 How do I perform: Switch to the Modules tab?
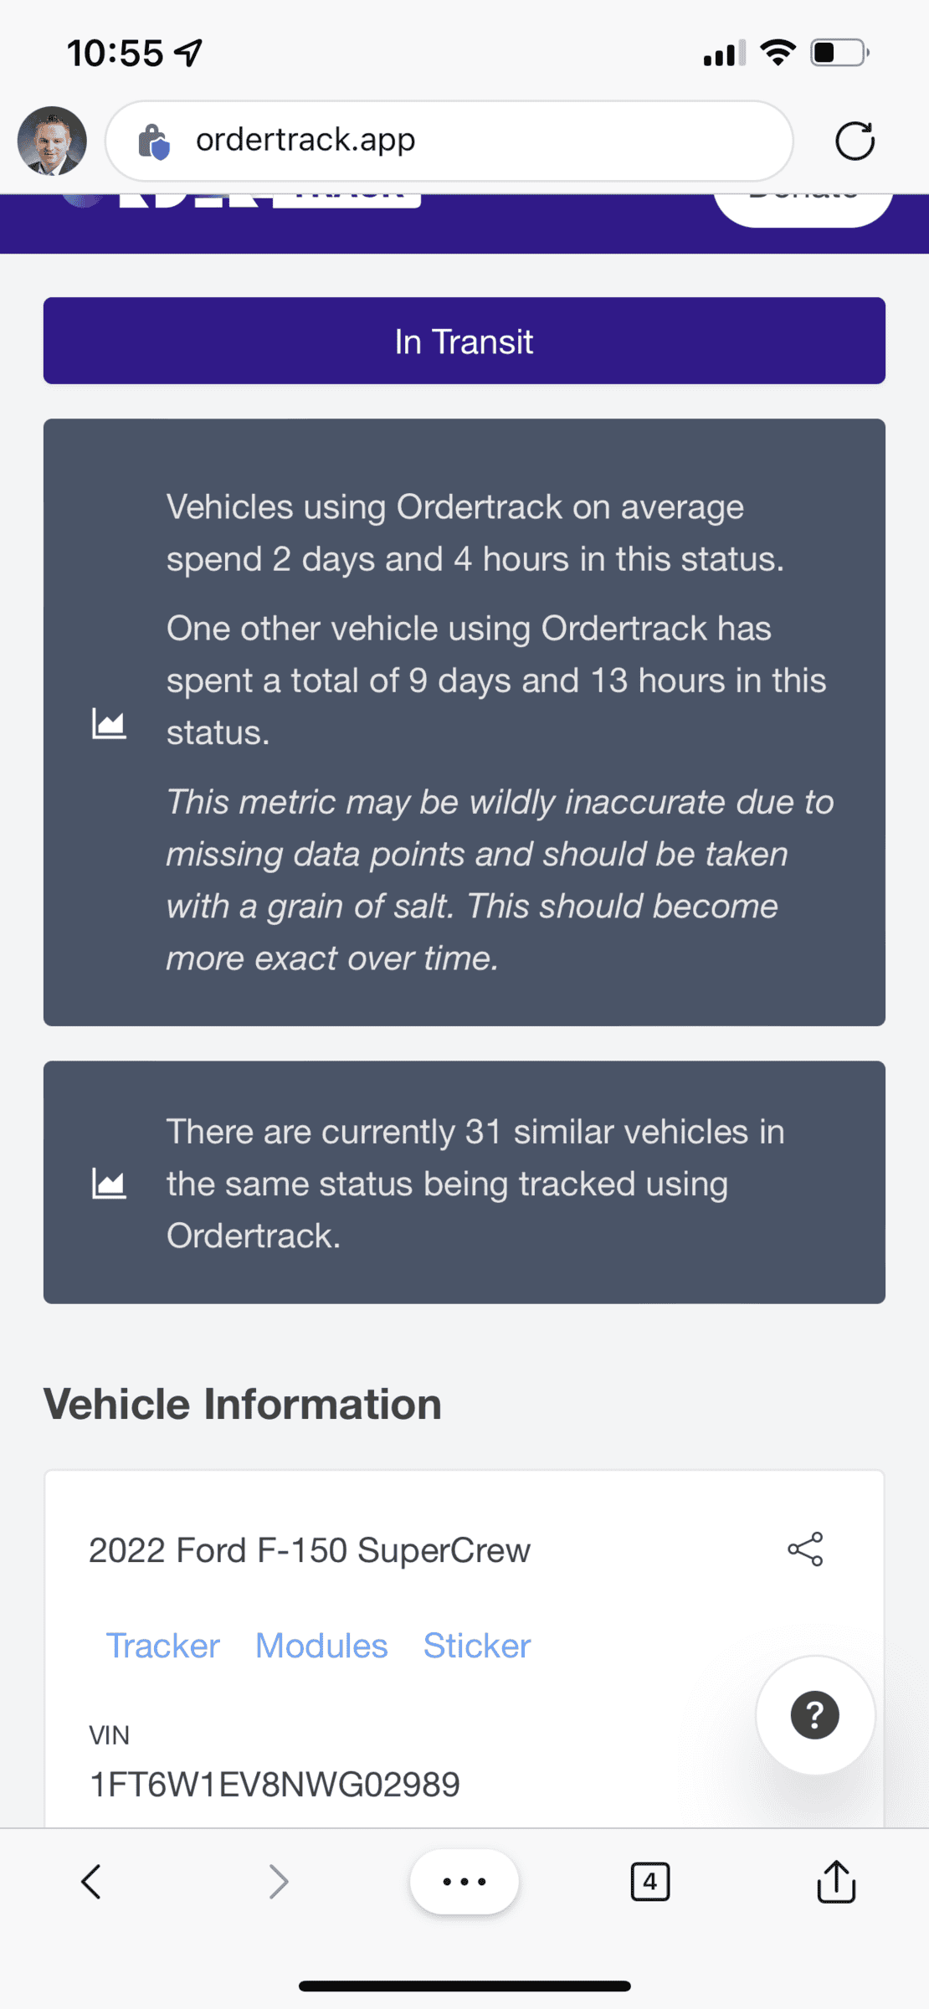321,1646
